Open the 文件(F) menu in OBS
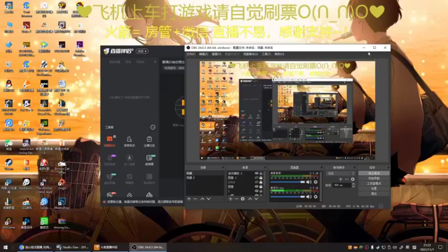This screenshot has width=448, height=252. click(190, 54)
